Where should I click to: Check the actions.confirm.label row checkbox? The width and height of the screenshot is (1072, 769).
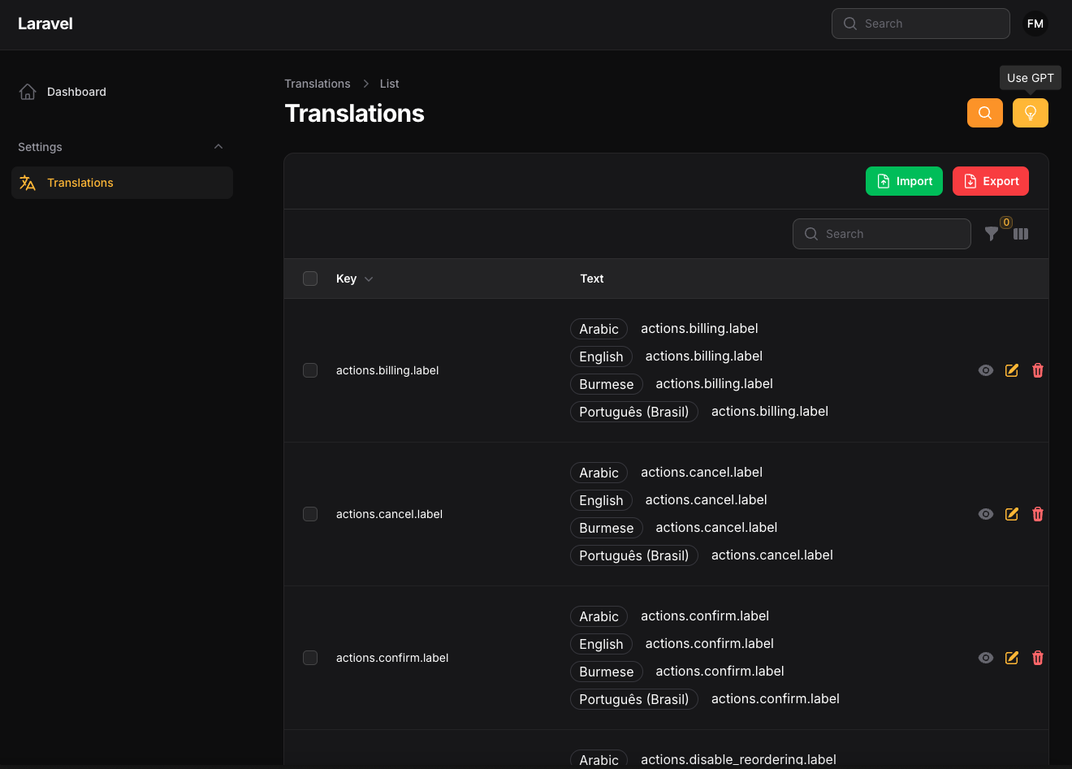310,658
